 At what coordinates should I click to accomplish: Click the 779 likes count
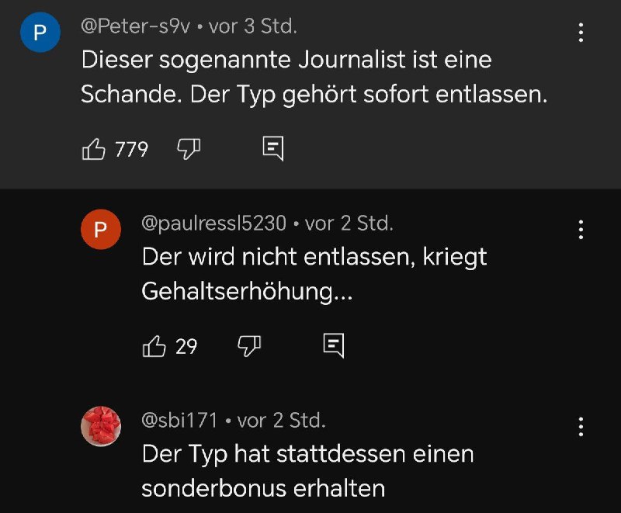(131, 149)
